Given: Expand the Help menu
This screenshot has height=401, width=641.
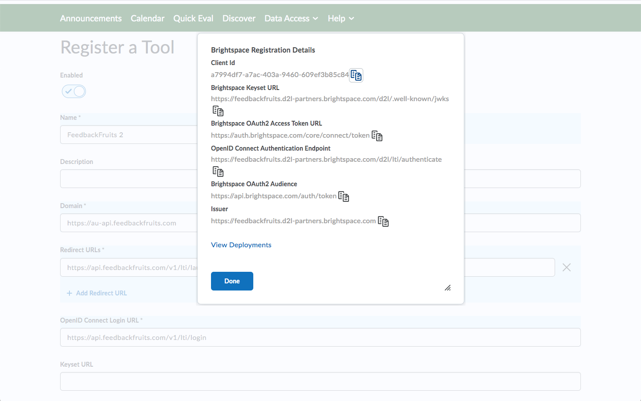Looking at the screenshot, I should tap(341, 18).
